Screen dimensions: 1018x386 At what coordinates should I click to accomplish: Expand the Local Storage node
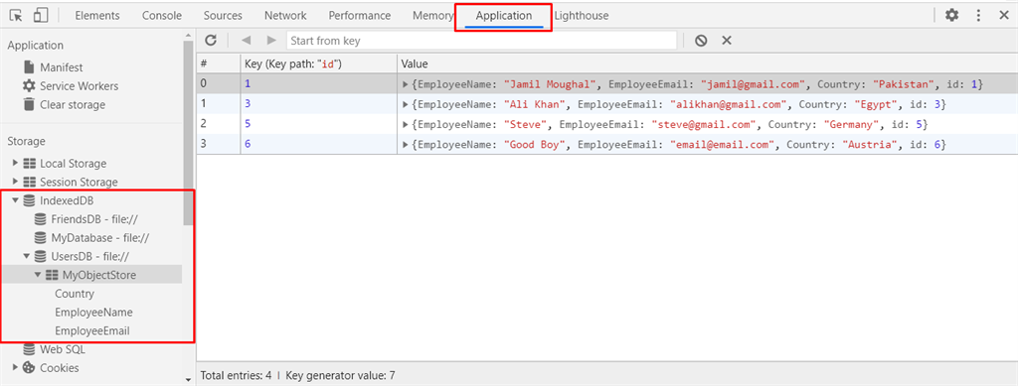click(x=16, y=163)
